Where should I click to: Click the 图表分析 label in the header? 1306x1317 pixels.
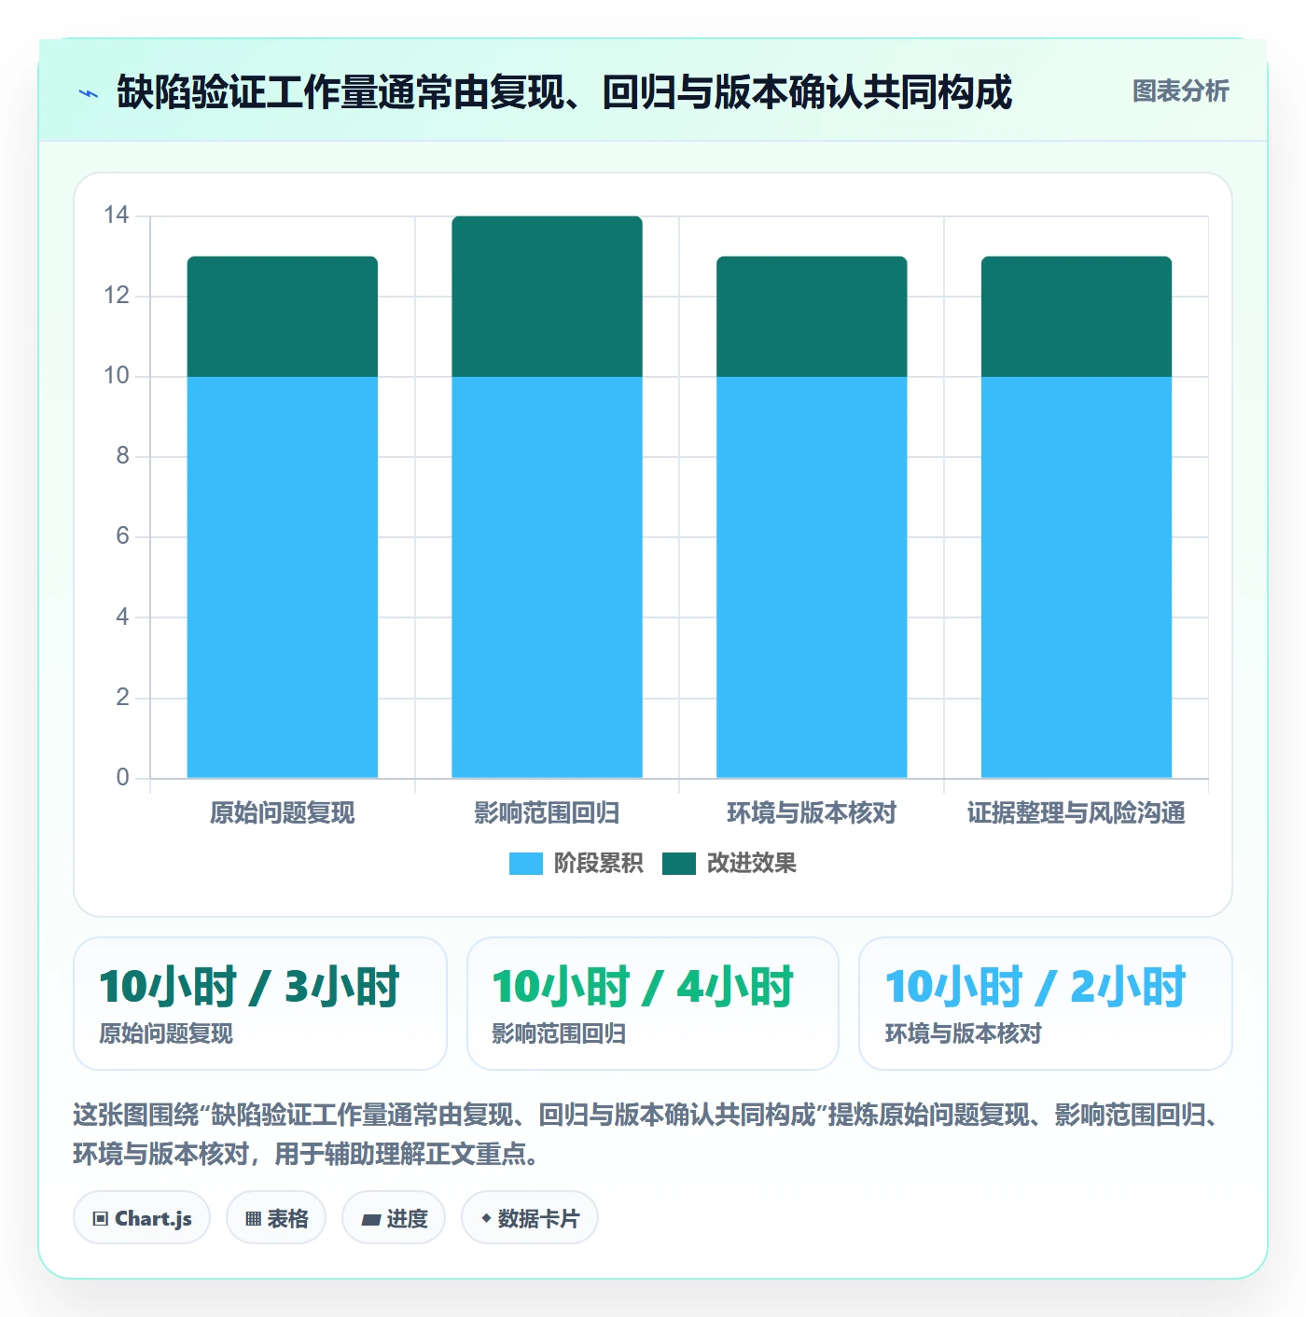point(1180,91)
